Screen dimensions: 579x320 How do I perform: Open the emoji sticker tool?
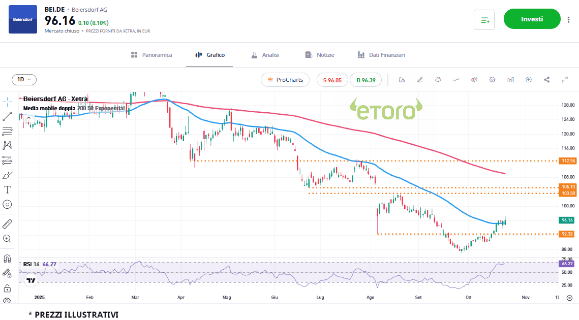pyautogui.click(x=8, y=204)
